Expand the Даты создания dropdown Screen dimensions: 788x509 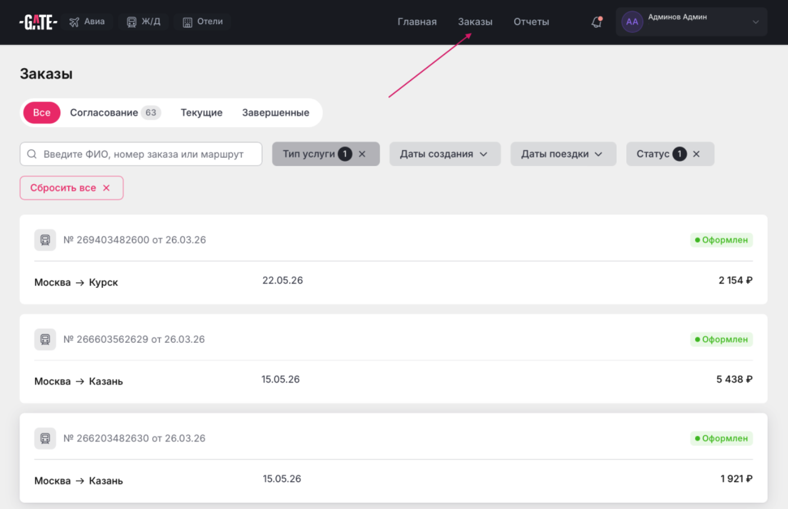[444, 154]
